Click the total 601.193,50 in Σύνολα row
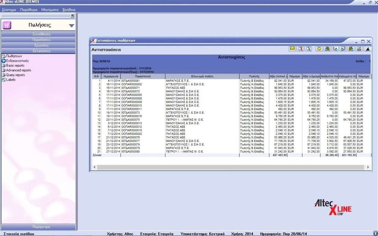Image resolution: width=378 pixels, height=236 pixels. pyautogui.click(x=349, y=155)
